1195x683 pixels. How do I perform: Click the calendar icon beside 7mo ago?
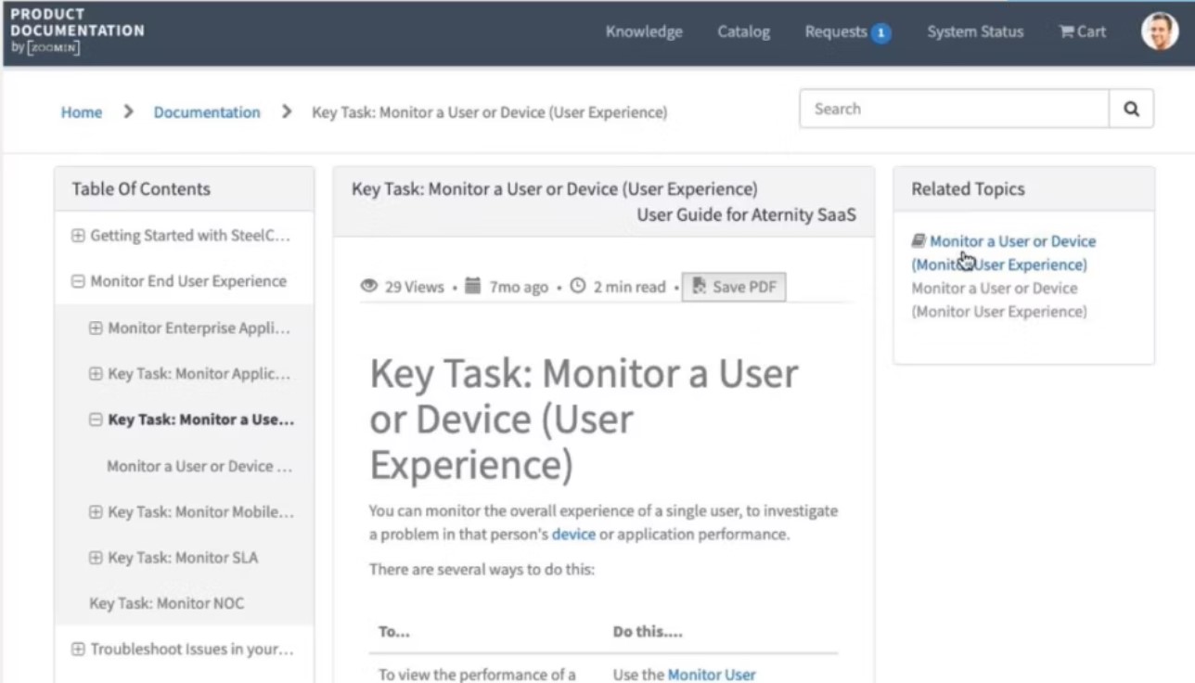pyautogui.click(x=473, y=287)
